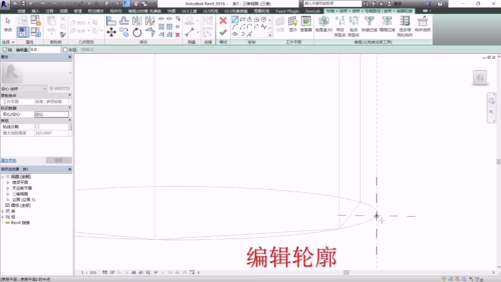
Task: Click the Solid/Void value field
Action: (52, 114)
